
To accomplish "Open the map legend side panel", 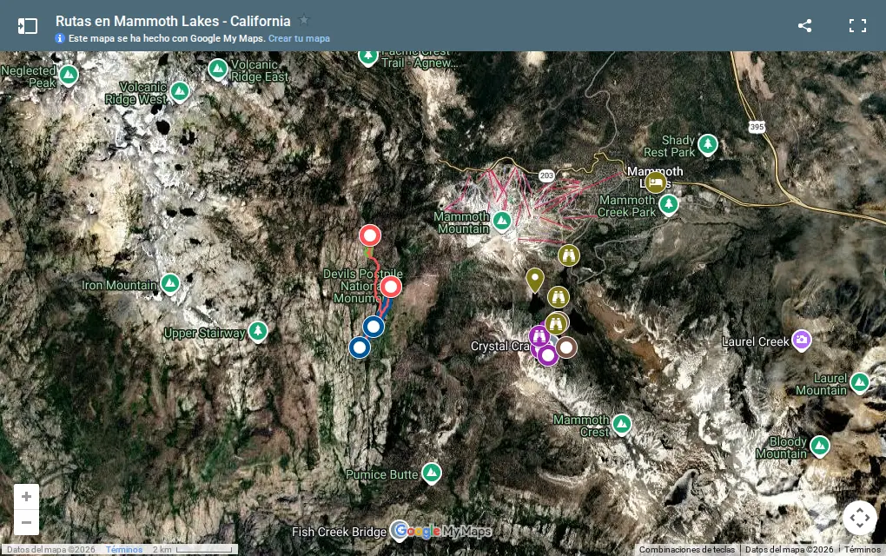I will [27, 26].
